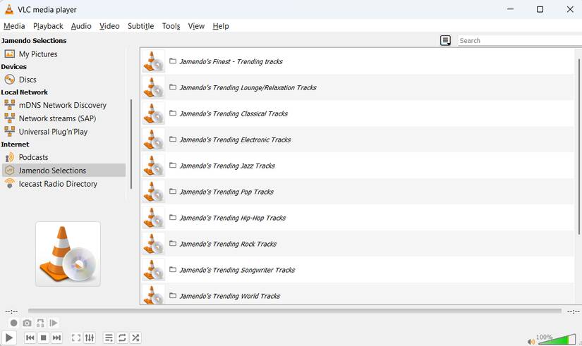Image resolution: width=582 pixels, height=346 pixels.
Task: Take a snapshot with camera icon
Action: coord(27,323)
